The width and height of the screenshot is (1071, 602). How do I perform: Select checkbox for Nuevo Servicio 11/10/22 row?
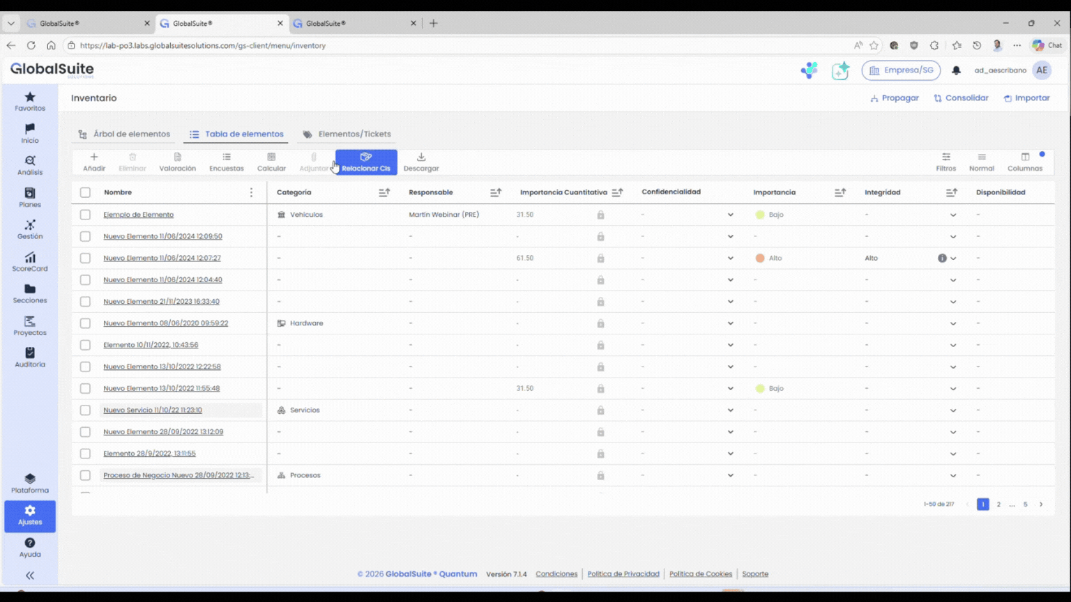[85, 410]
